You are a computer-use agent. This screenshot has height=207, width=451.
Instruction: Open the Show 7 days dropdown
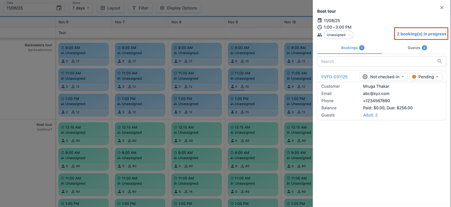[x=81, y=8]
